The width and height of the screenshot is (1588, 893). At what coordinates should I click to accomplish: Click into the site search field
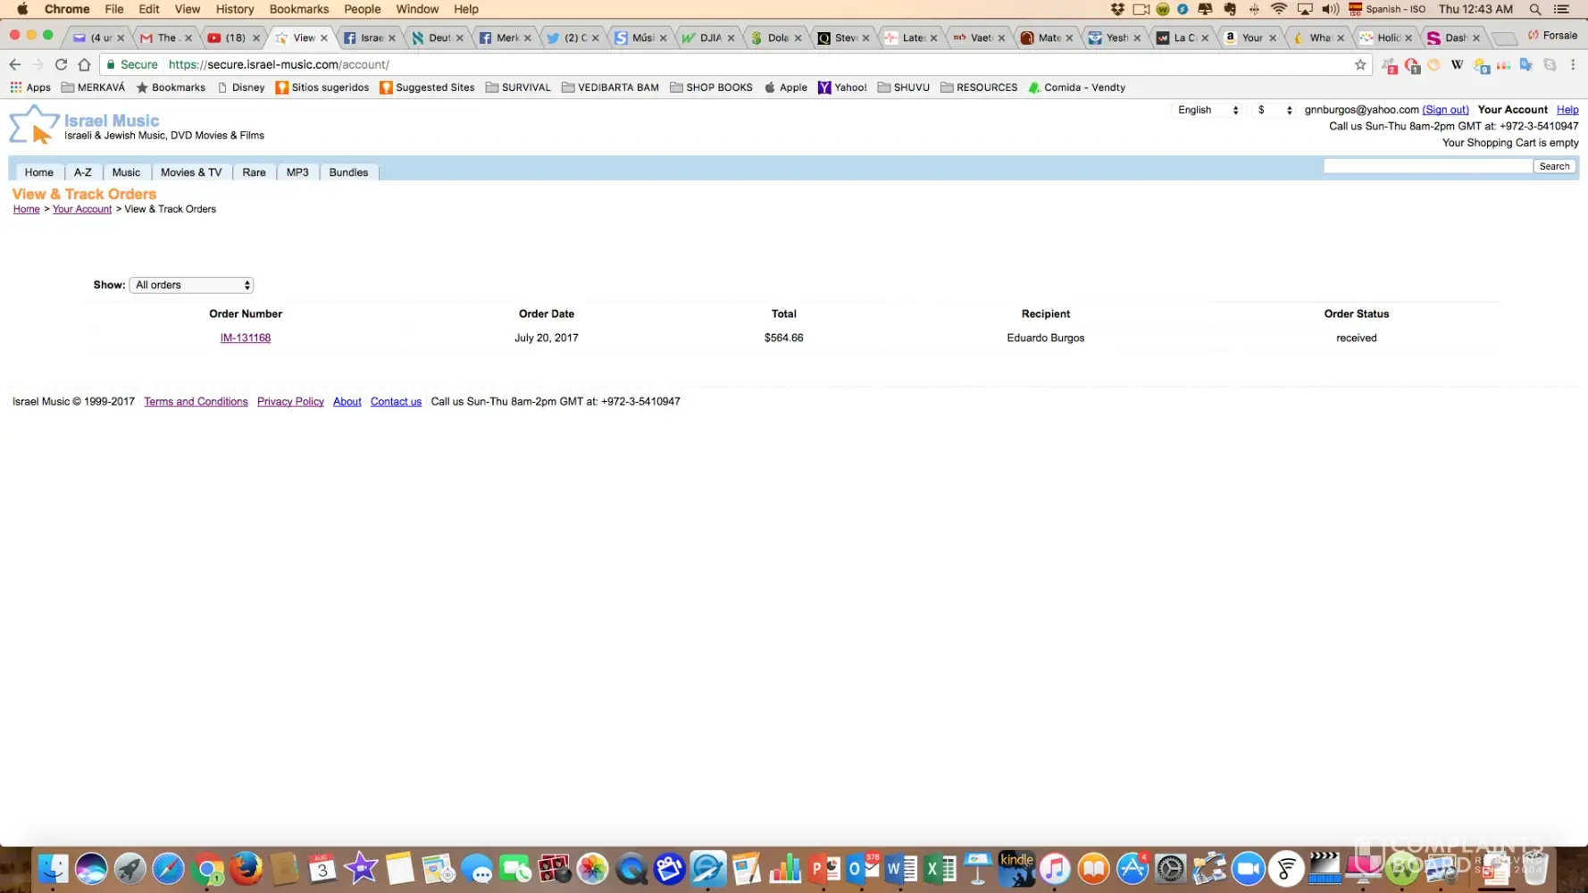(1426, 166)
